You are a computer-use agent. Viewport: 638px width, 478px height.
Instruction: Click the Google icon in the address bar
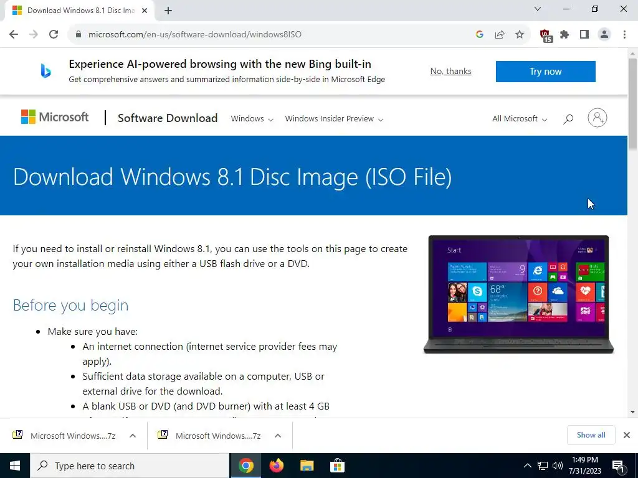(x=479, y=34)
